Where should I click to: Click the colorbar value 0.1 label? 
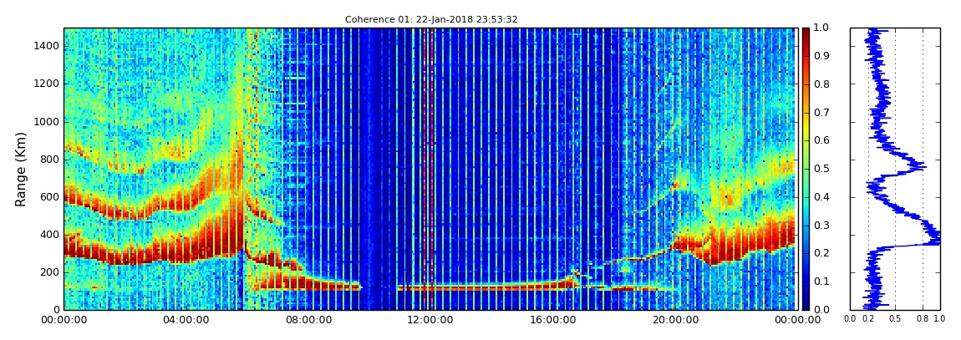coord(820,282)
